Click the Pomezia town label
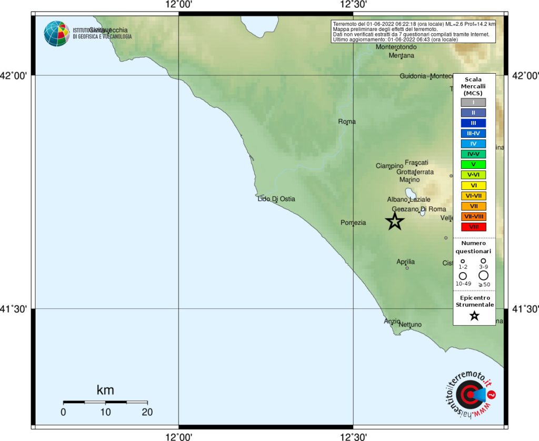This screenshot has width=539, height=441. (x=353, y=223)
